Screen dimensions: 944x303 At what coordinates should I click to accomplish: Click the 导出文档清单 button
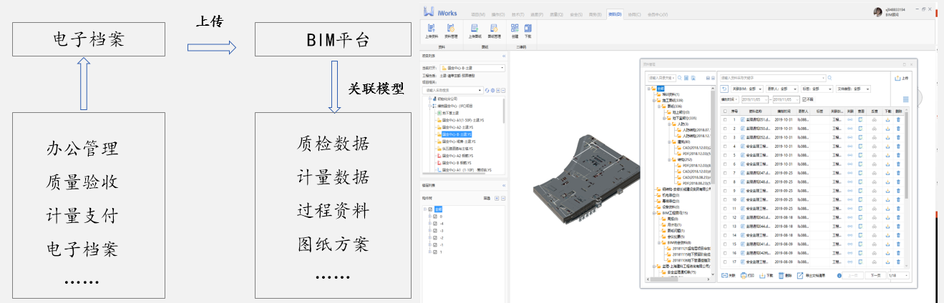point(811,275)
